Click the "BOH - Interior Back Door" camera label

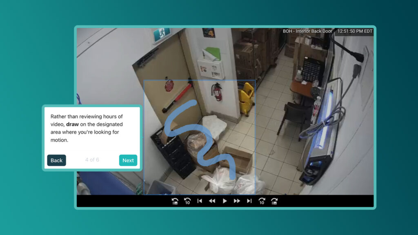[308, 31]
